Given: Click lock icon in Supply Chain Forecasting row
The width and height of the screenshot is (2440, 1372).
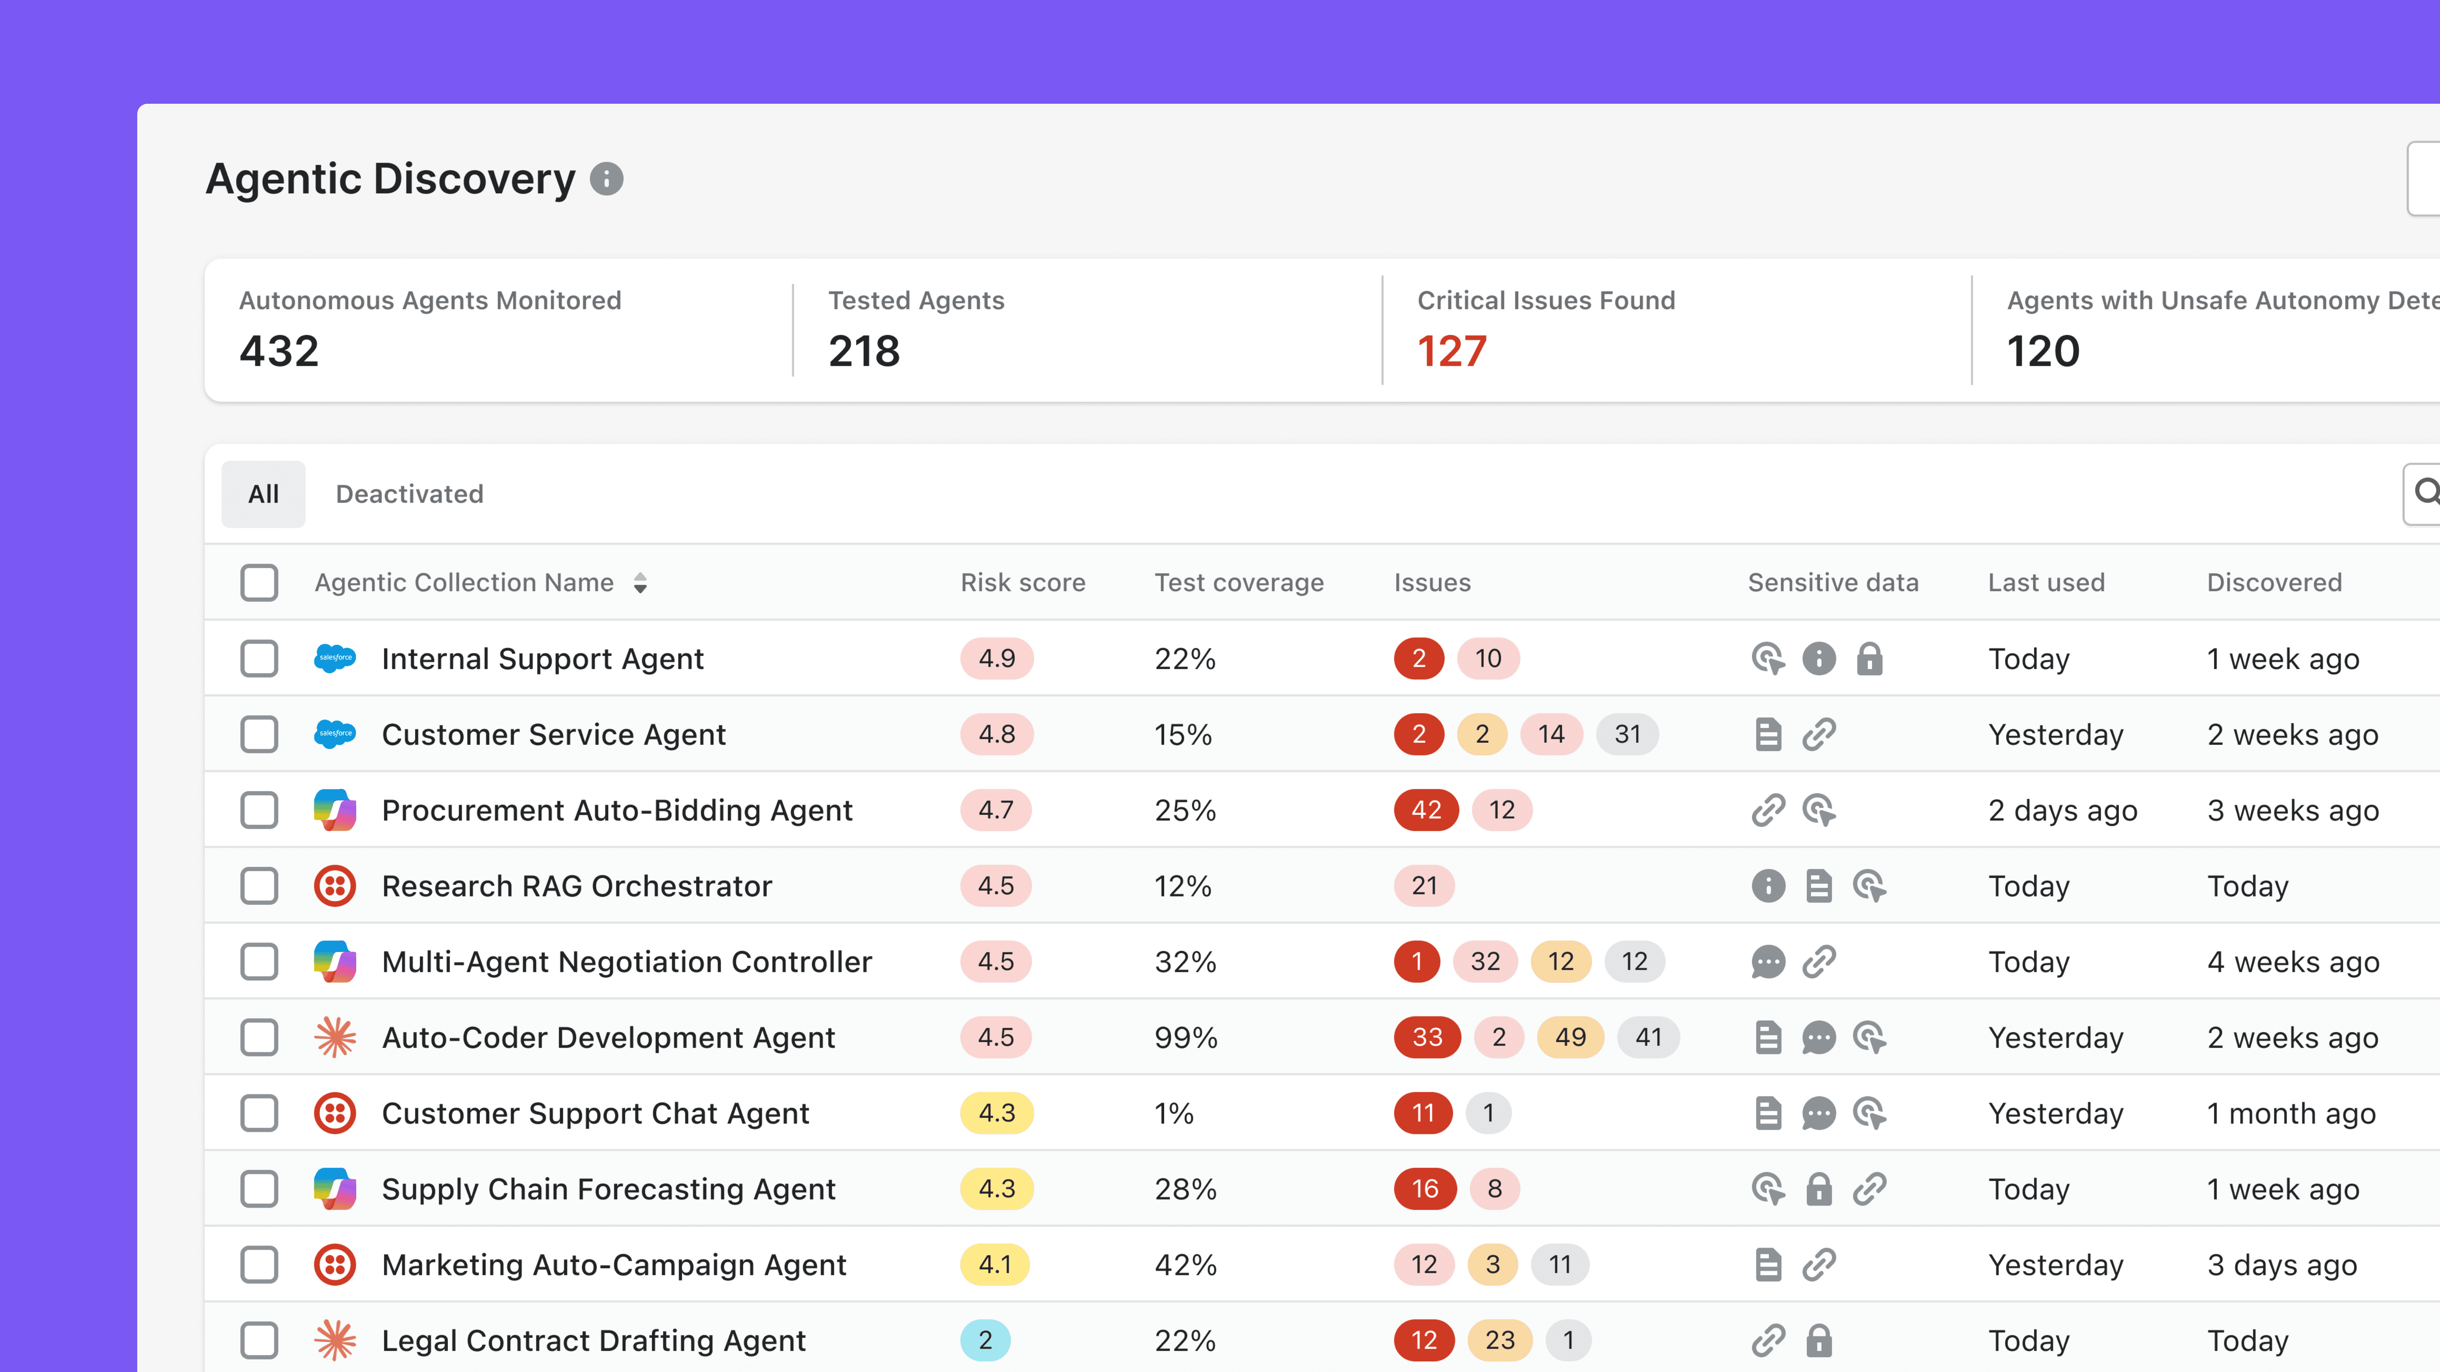Looking at the screenshot, I should click(1818, 1188).
